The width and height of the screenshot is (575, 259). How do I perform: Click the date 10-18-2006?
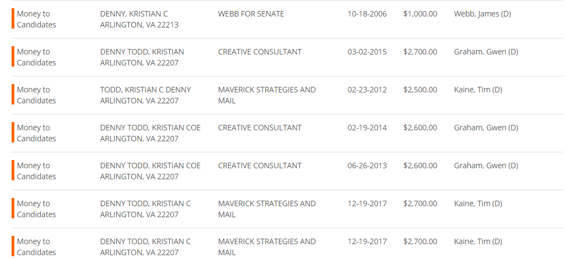[367, 14]
